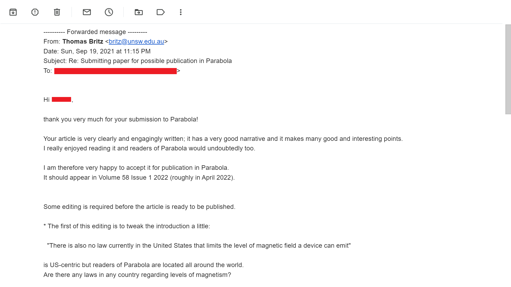Delete the message with the trash icon
The image size is (511, 287).
tap(57, 12)
